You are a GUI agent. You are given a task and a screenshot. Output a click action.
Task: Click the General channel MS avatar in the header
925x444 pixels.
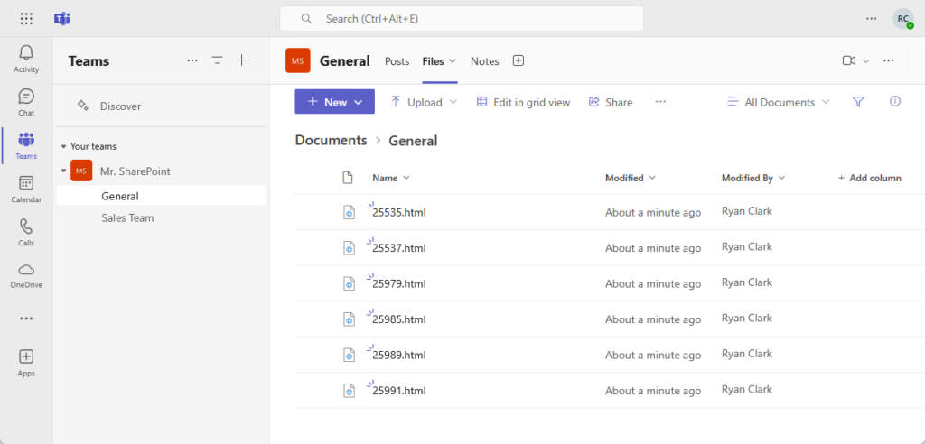(x=298, y=60)
